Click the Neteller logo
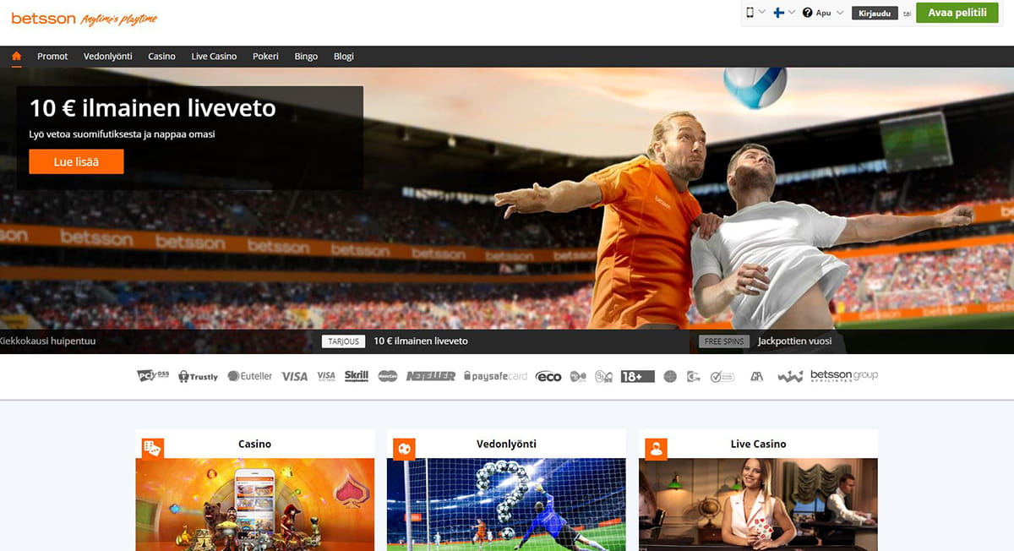The height and width of the screenshot is (551, 1014). coord(430,376)
